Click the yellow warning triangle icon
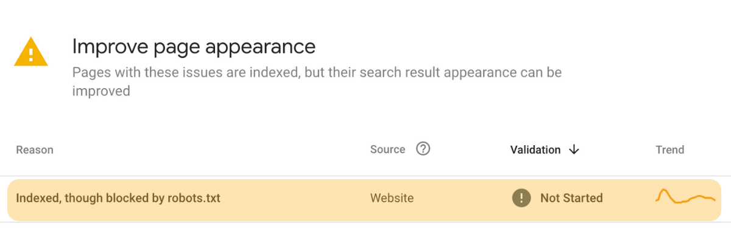731x243 pixels. pos(30,51)
